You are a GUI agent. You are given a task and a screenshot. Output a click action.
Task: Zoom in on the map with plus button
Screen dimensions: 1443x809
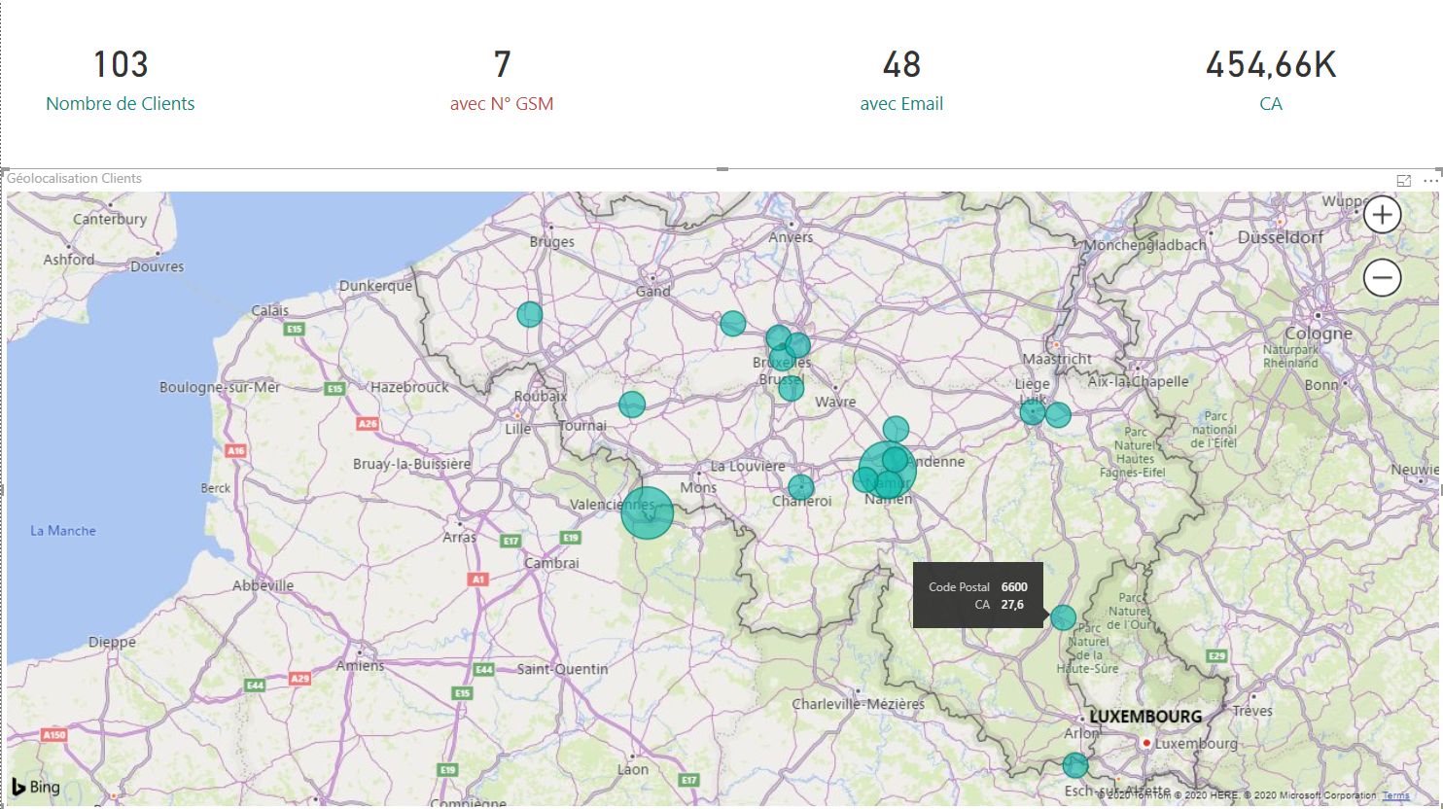[1382, 215]
